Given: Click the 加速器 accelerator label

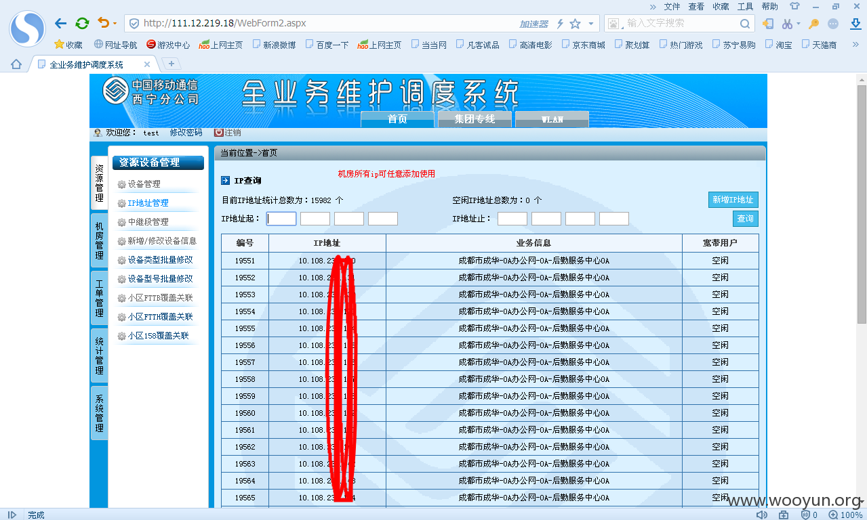Looking at the screenshot, I should pos(533,24).
